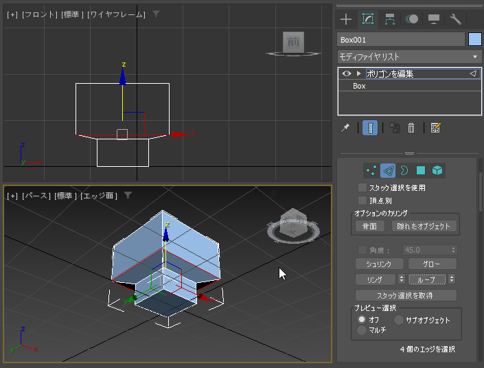Open the [パース] viewport view menu
The width and height of the screenshot is (484, 368).
pos(36,196)
